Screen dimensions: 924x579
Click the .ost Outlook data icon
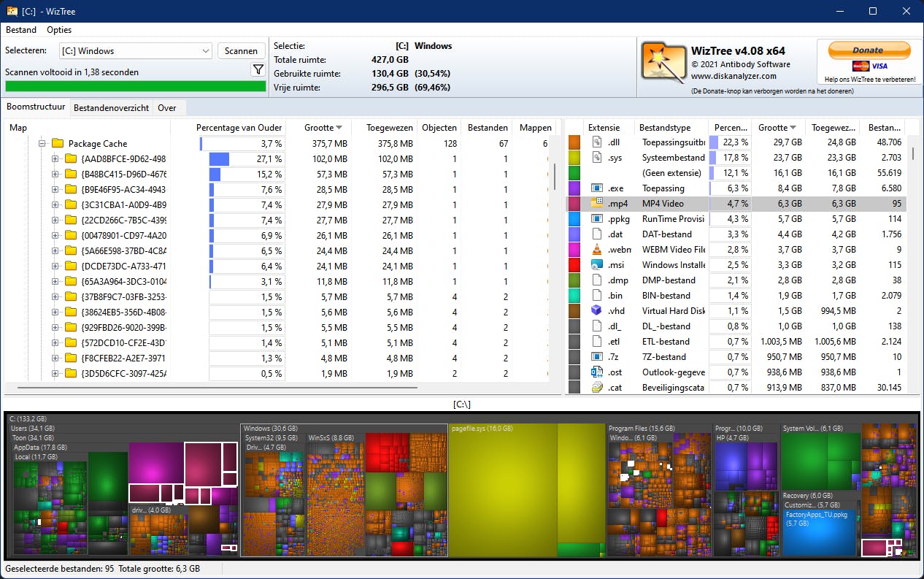pos(596,372)
